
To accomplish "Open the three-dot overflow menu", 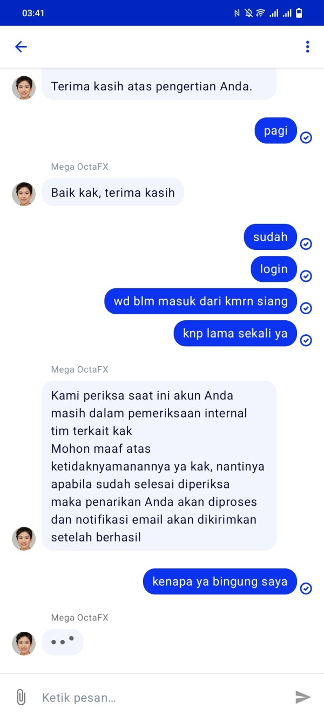I will click(x=307, y=47).
